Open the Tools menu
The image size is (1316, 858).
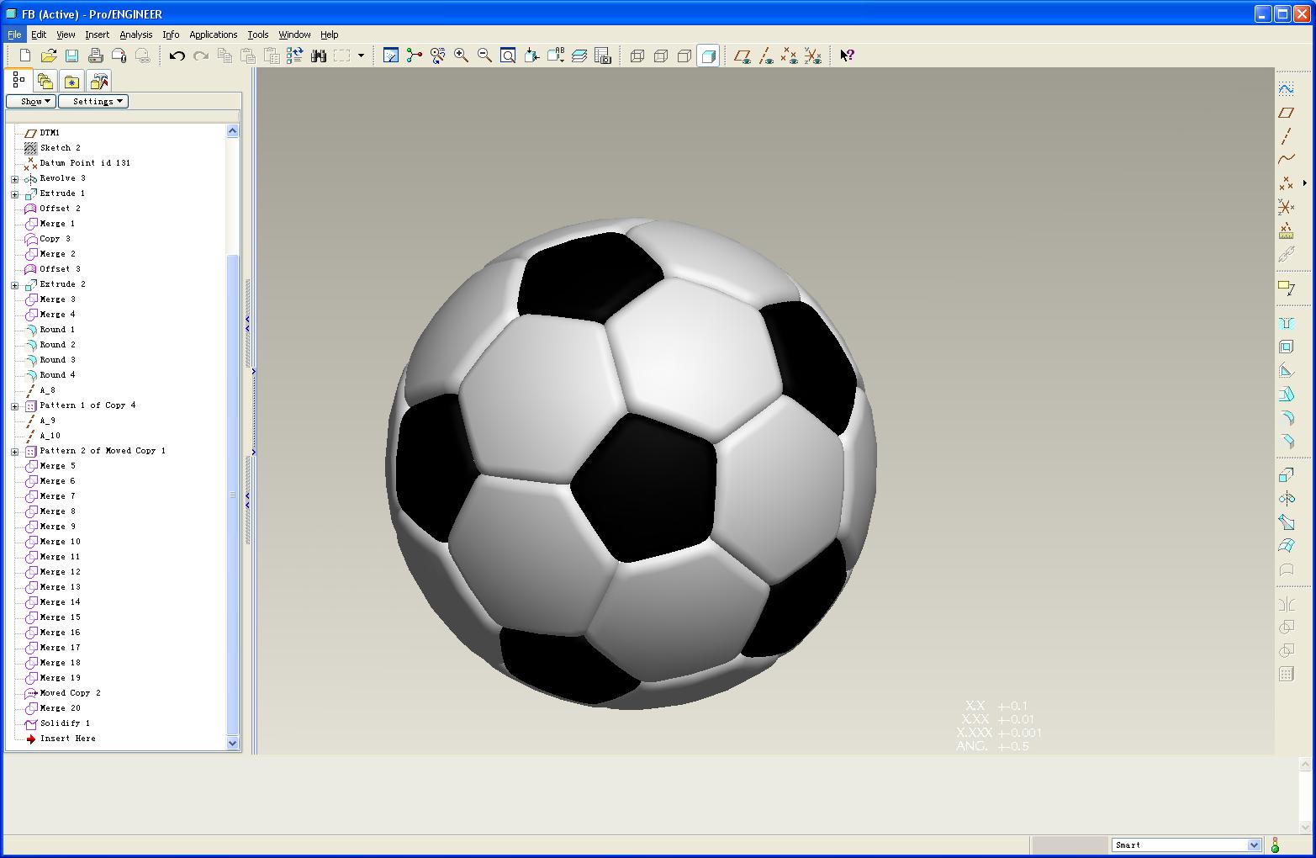[x=258, y=34]
